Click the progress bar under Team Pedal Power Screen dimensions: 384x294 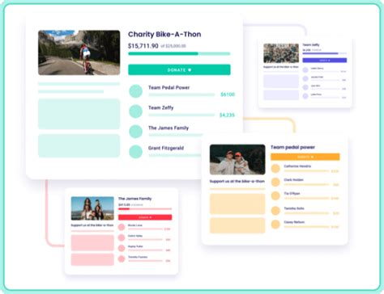point(181,94)
